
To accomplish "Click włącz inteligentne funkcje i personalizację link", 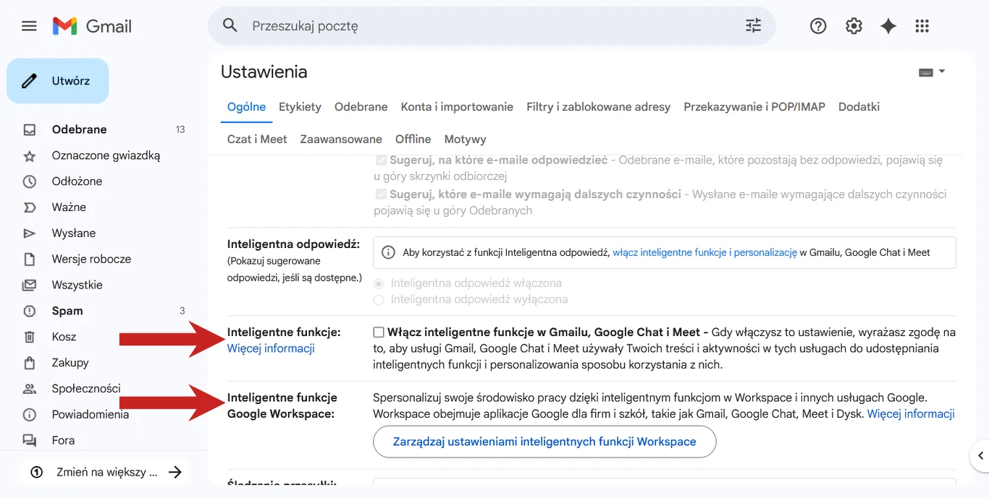I will click(704, 253).
